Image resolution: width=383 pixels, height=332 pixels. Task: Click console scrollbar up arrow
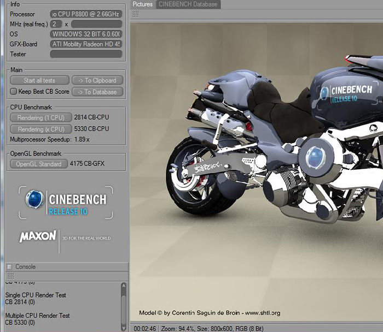pyautogui.click(x=124, y=286)
